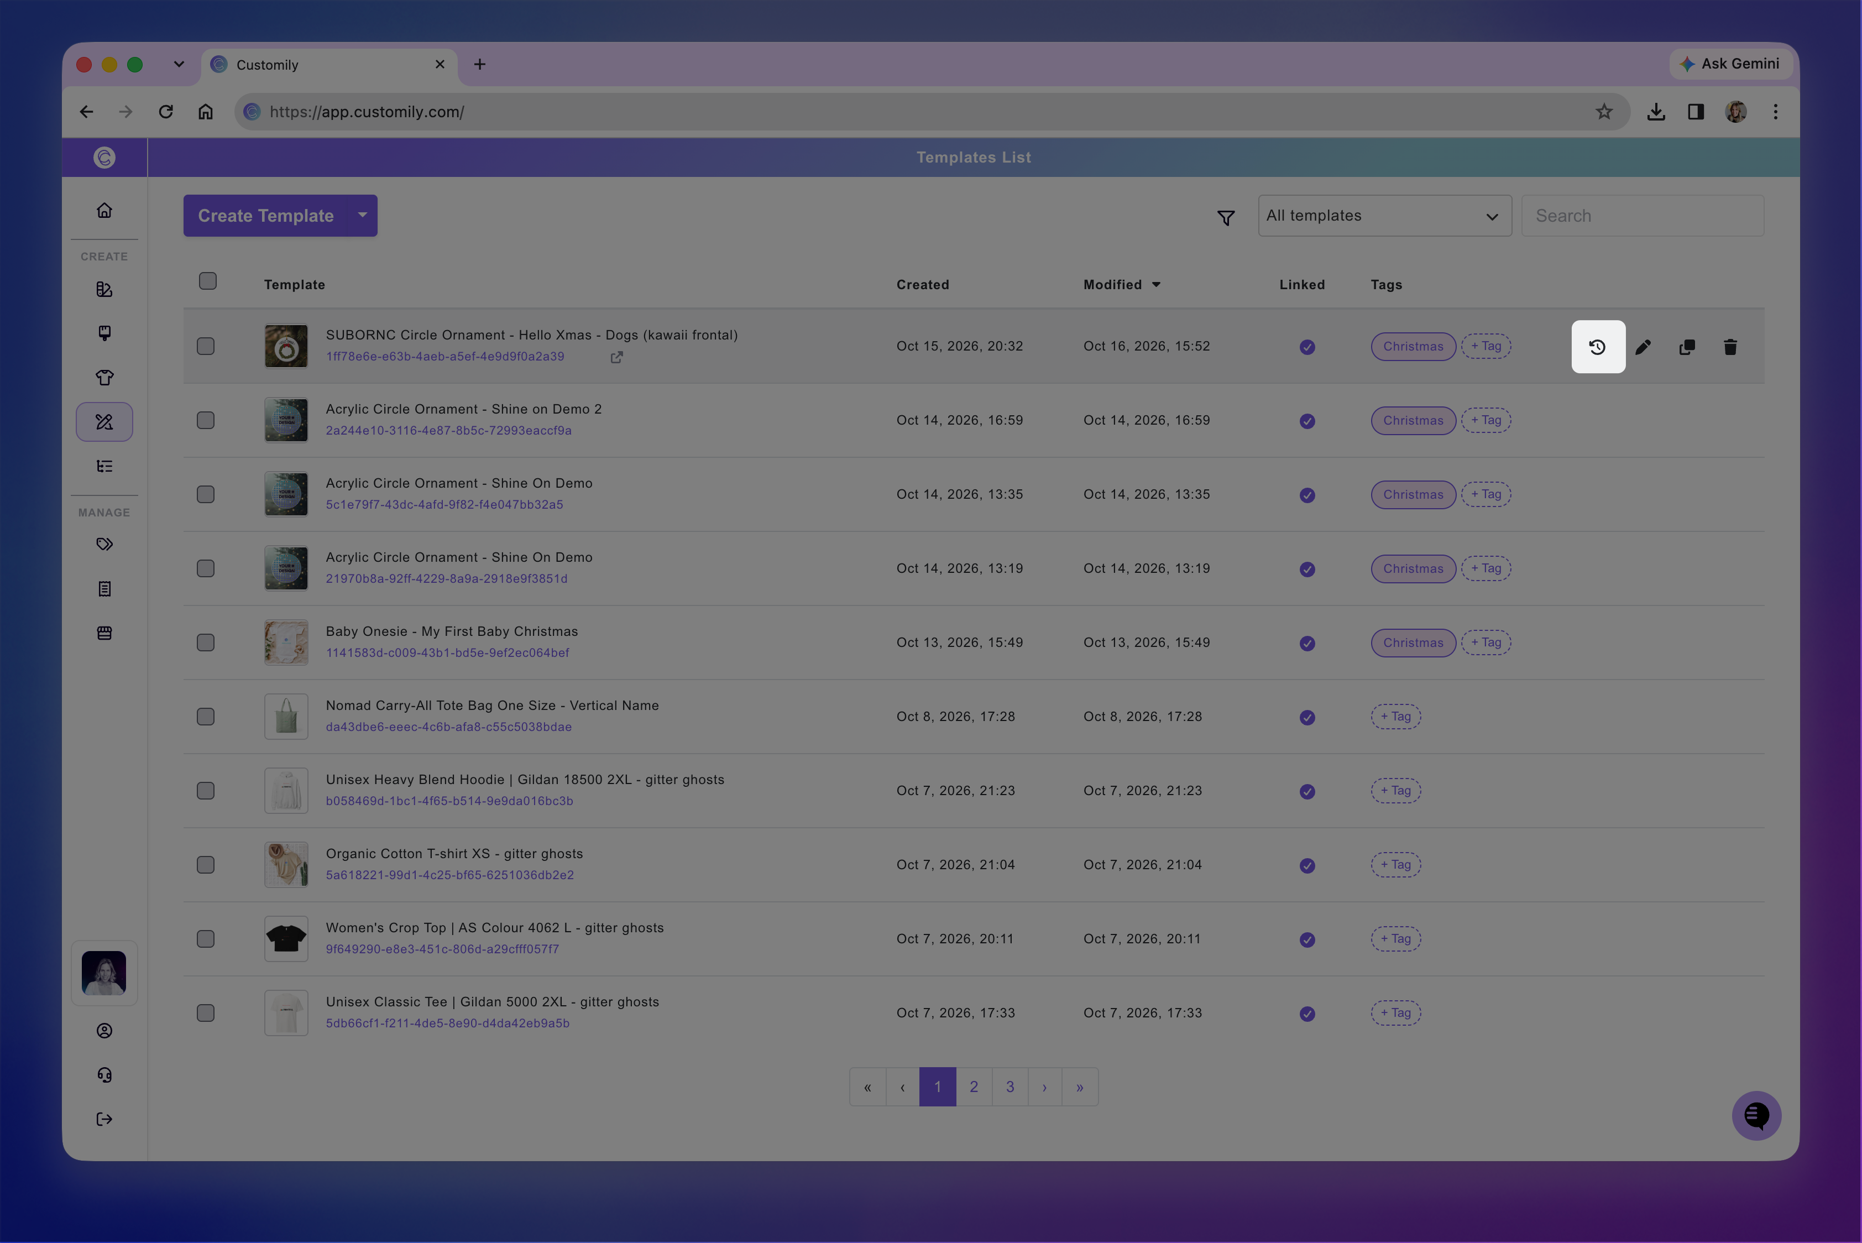1862x1243 pixels.
Task: Open the t-shirt products icon in sidebar
Action: coord(104,377)
